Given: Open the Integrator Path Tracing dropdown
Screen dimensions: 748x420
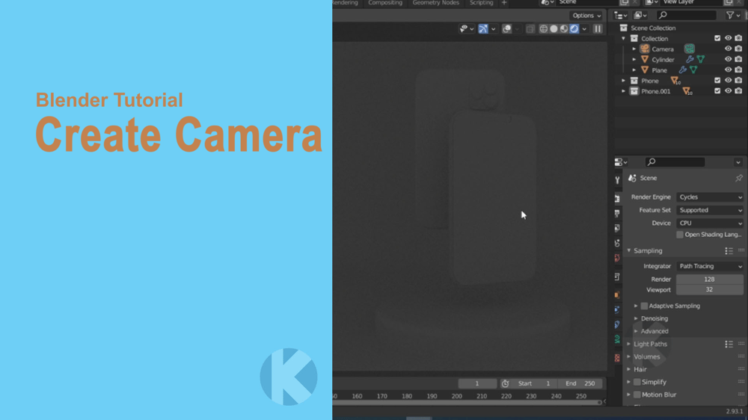Looking at the screenshot, I should coord(710,267).
